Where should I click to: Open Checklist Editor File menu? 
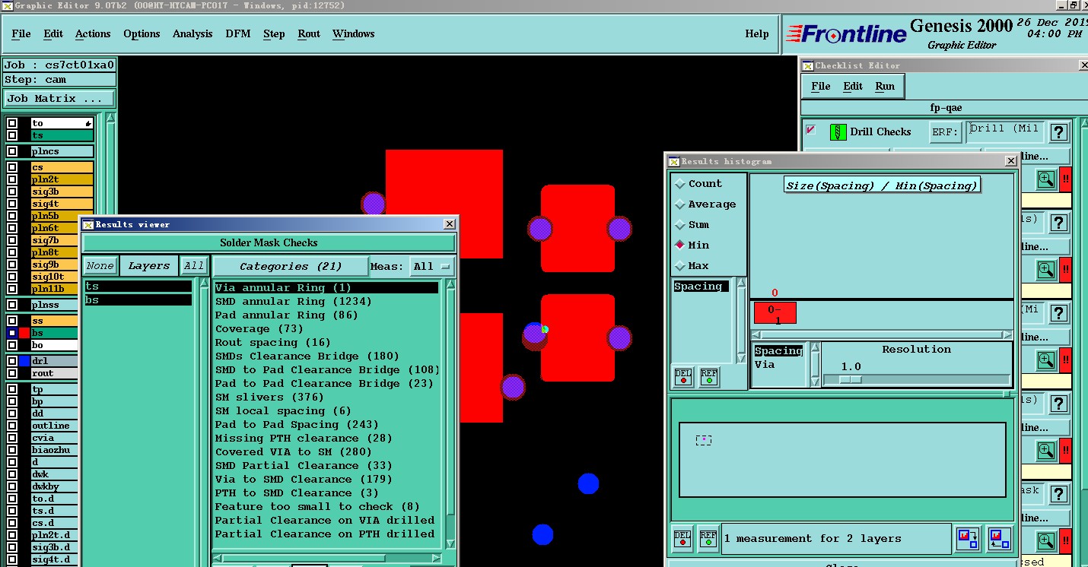(x=821, y=86)
